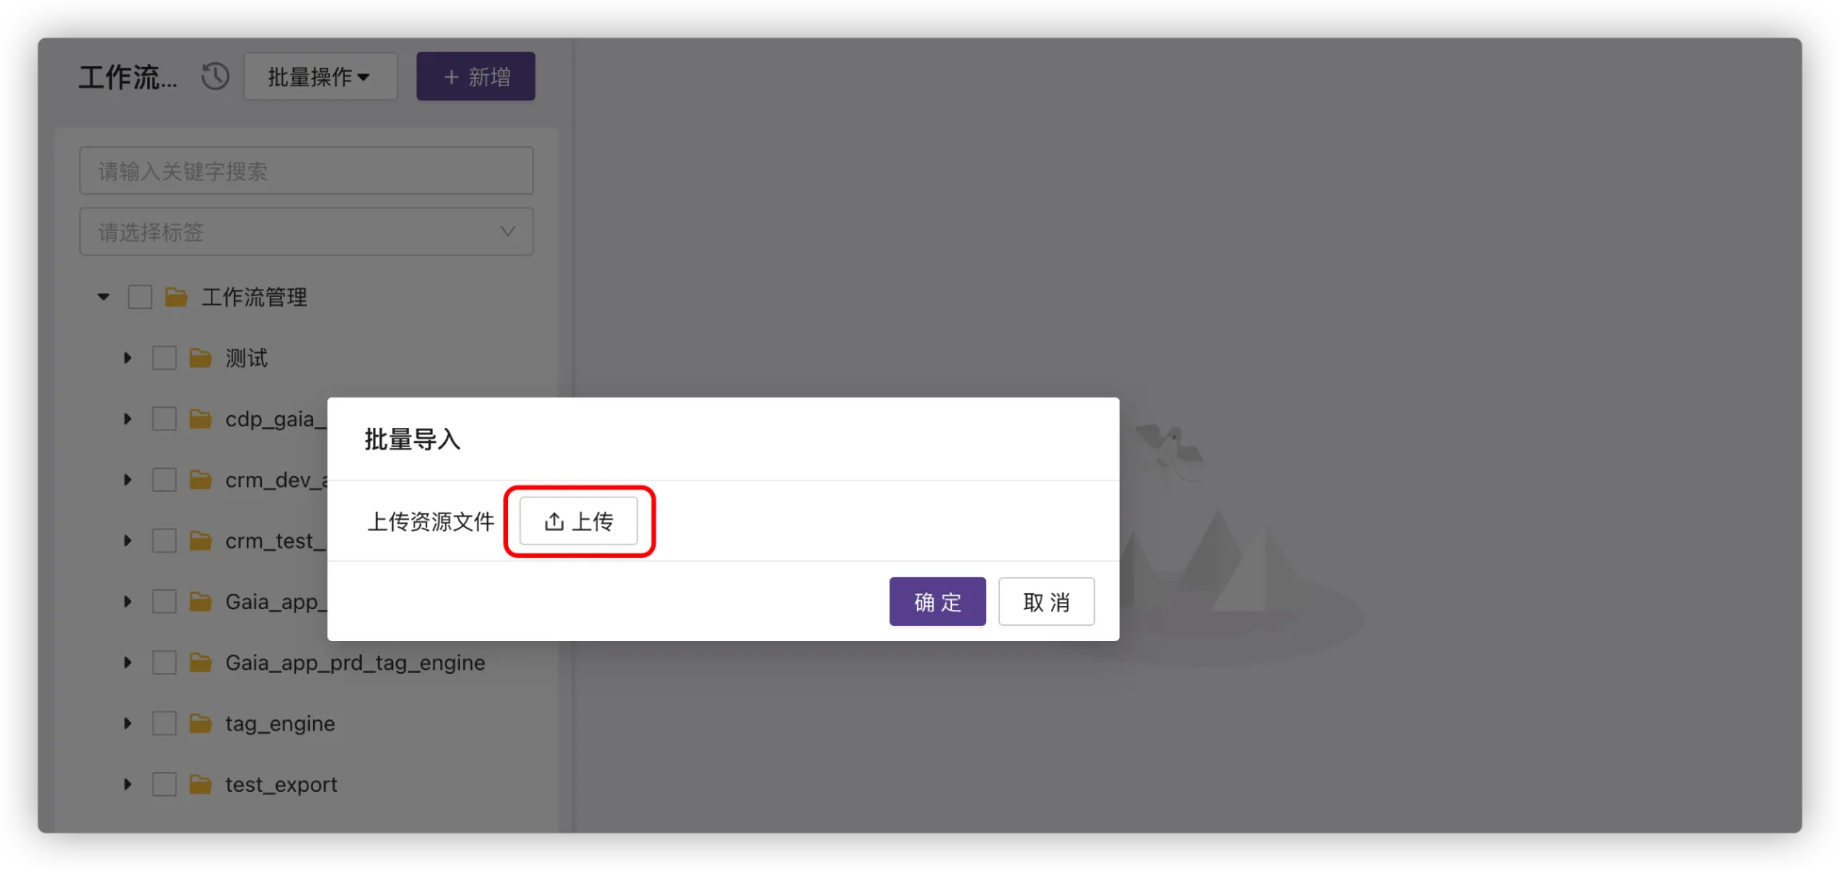Screen dimensions: 1840x871
Task: Click the 取消 cancel button
Action: coord(1046,602)
